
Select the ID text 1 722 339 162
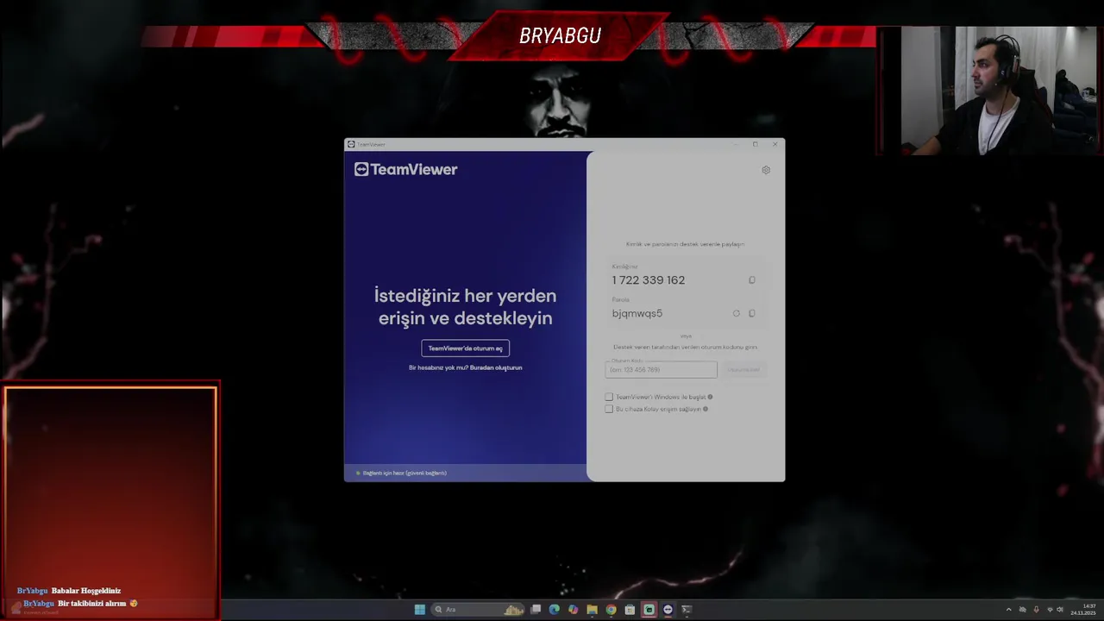649,280
